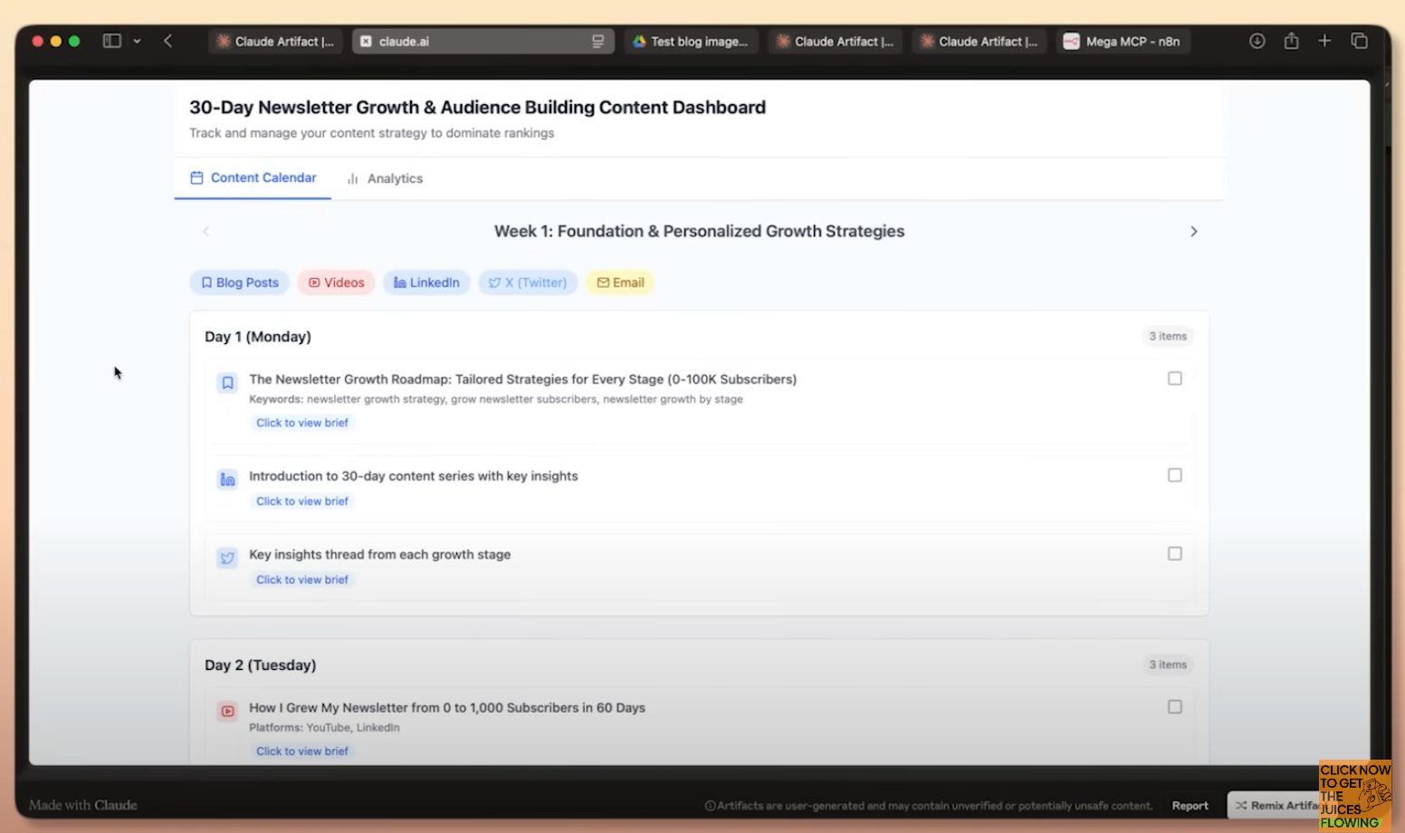
Task: Check off Key insights thread item
Action: (1175, 553)
